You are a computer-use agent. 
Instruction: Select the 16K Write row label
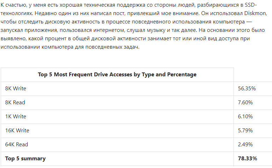pos(17,131)
